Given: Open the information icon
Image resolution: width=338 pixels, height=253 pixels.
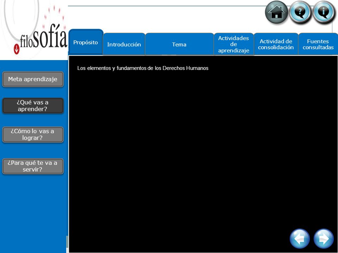Looking at the screenshot, I should [324, 12].
